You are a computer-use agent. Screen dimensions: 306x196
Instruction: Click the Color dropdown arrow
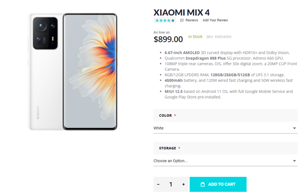coord(294,128)
